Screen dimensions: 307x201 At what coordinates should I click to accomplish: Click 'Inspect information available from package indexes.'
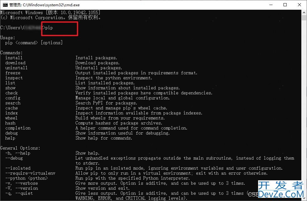(139, 113)
